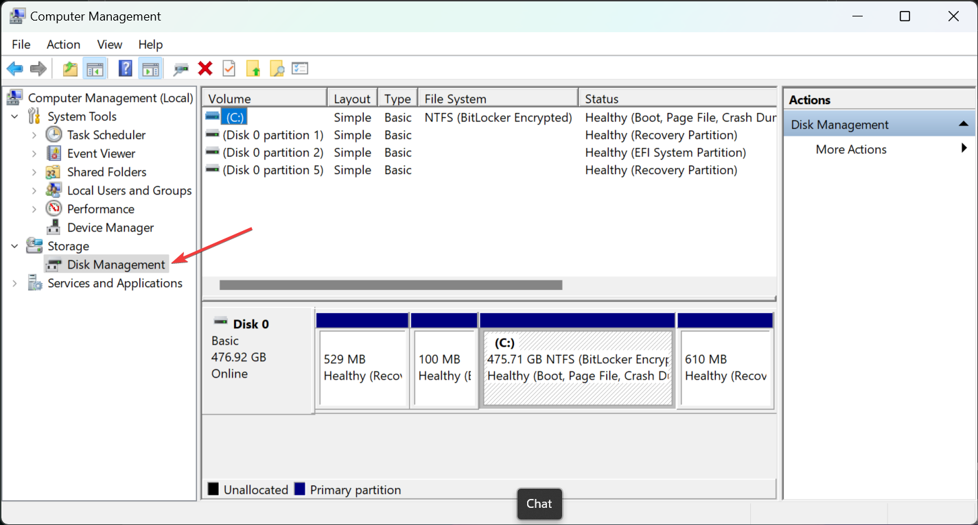The height and width of the screenshot is (525, 978).
Task: Select the C: partition block on Disk 0
Action: point(577,368)
